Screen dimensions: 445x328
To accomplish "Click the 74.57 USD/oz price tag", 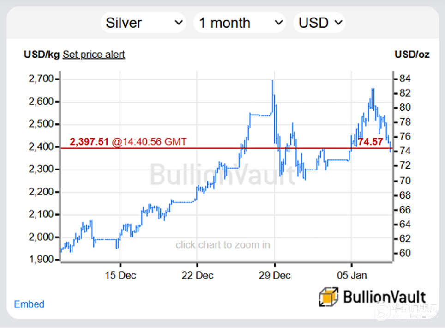I will pos(371,141).
